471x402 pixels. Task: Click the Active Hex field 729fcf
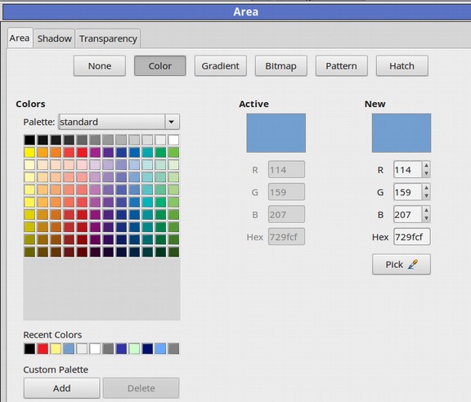286,237
